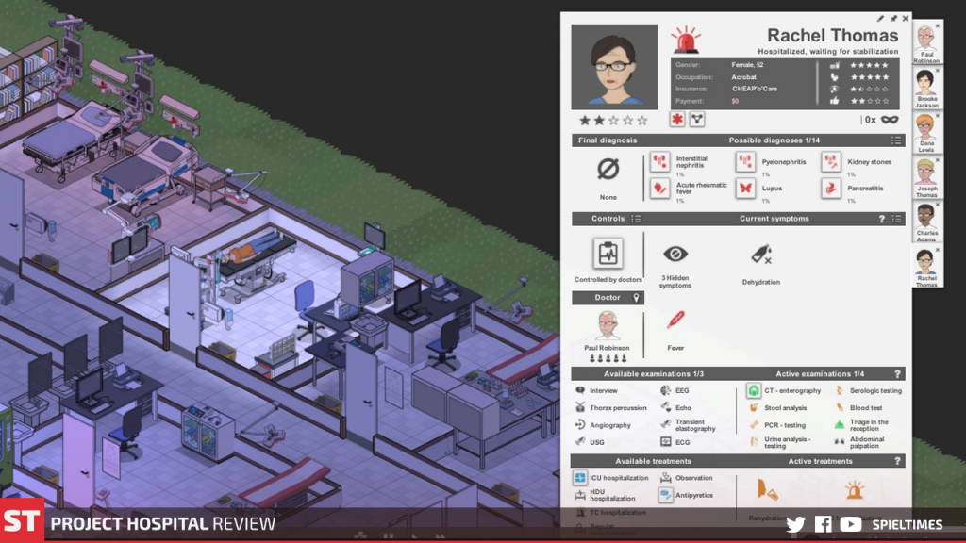This screenshot has width=966, height=543.
Task: Order the Echo examination
Action: pyautogui.click(x=675, y=407)
